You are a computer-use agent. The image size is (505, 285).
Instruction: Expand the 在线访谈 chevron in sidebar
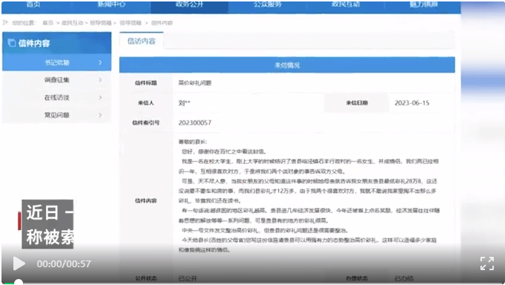point(100,97)
